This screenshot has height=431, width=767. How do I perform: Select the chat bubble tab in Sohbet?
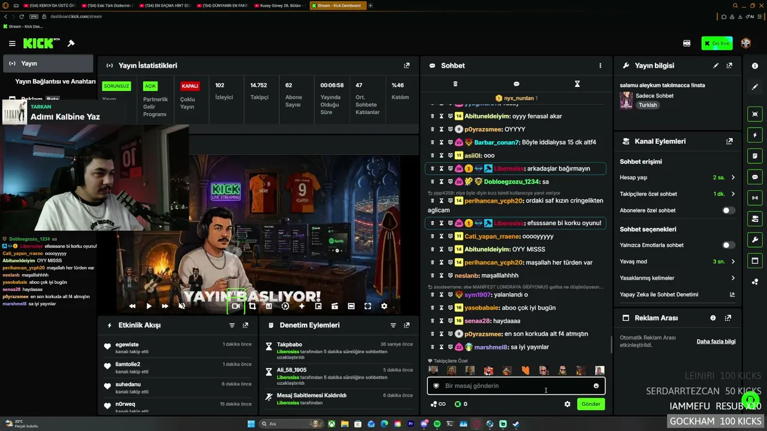pos(517,84)
